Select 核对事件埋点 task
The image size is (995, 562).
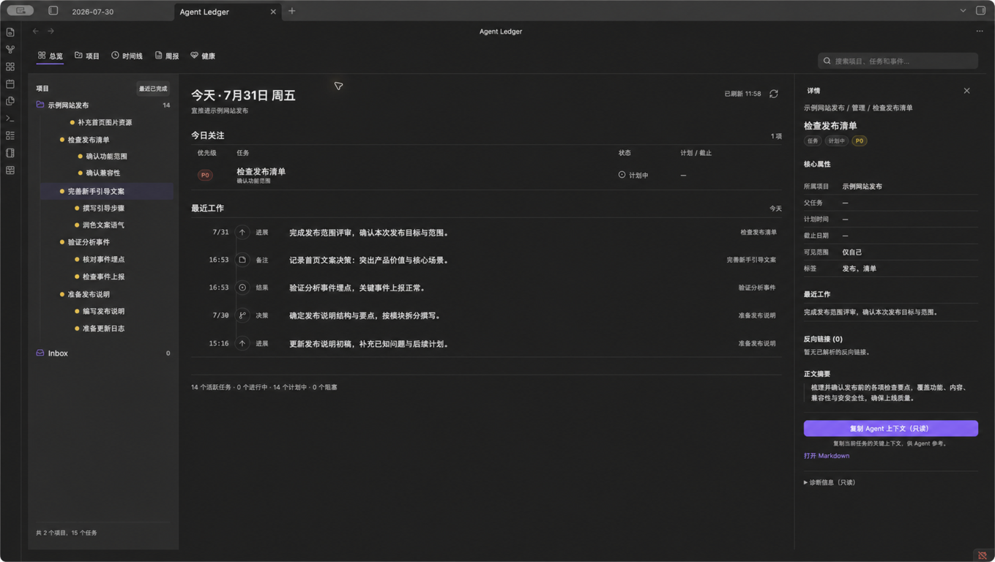pos(105,260)
